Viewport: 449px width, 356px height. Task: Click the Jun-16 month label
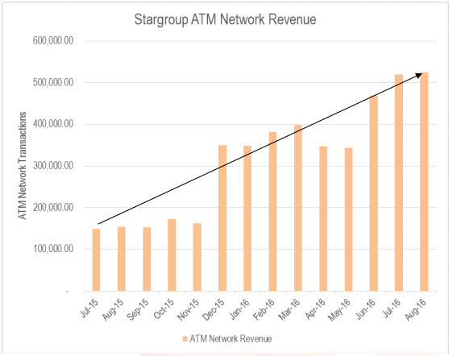tap(366, 309)
